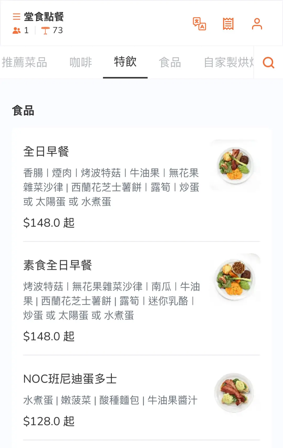Switch to the 推薦菜品 tab
Image resolution: width=283 pixels, height=448 pixels.
[x=24, y=63]
